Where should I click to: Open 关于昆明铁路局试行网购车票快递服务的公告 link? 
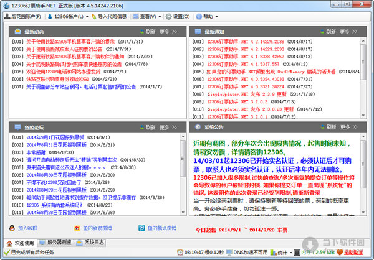74,64
